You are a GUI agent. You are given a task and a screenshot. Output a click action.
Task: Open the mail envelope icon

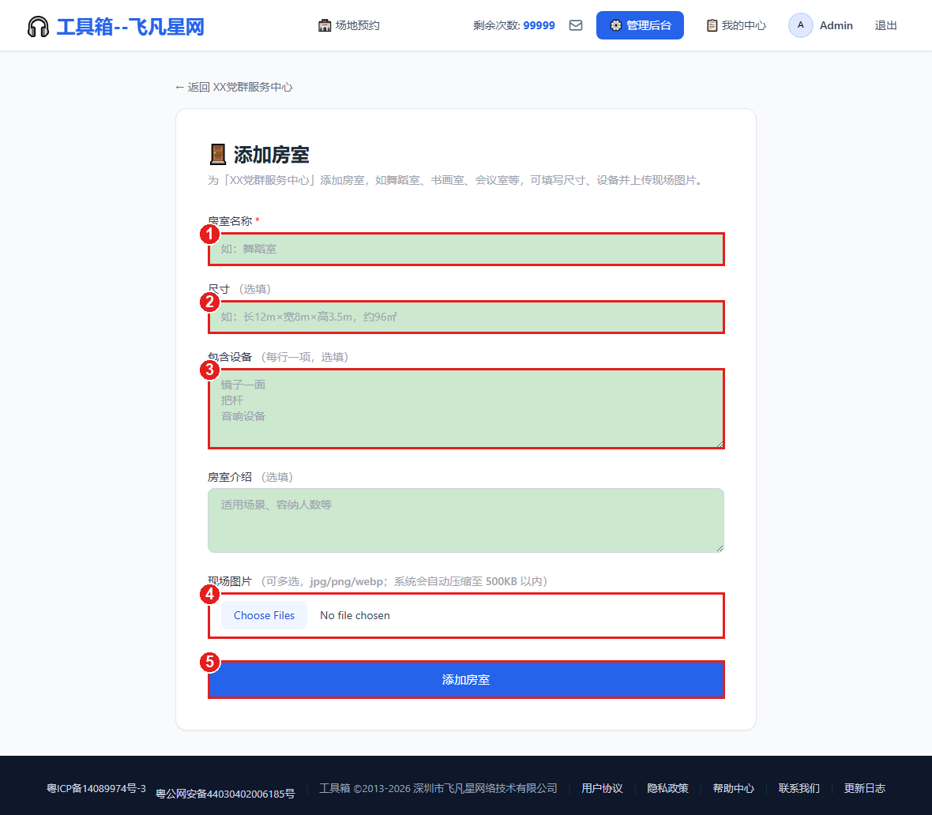click(575, 25)
